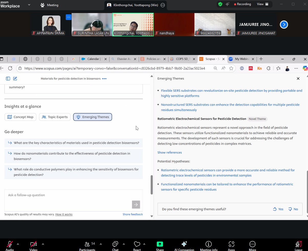Start video with the Video camera icon

click(33, 244)
